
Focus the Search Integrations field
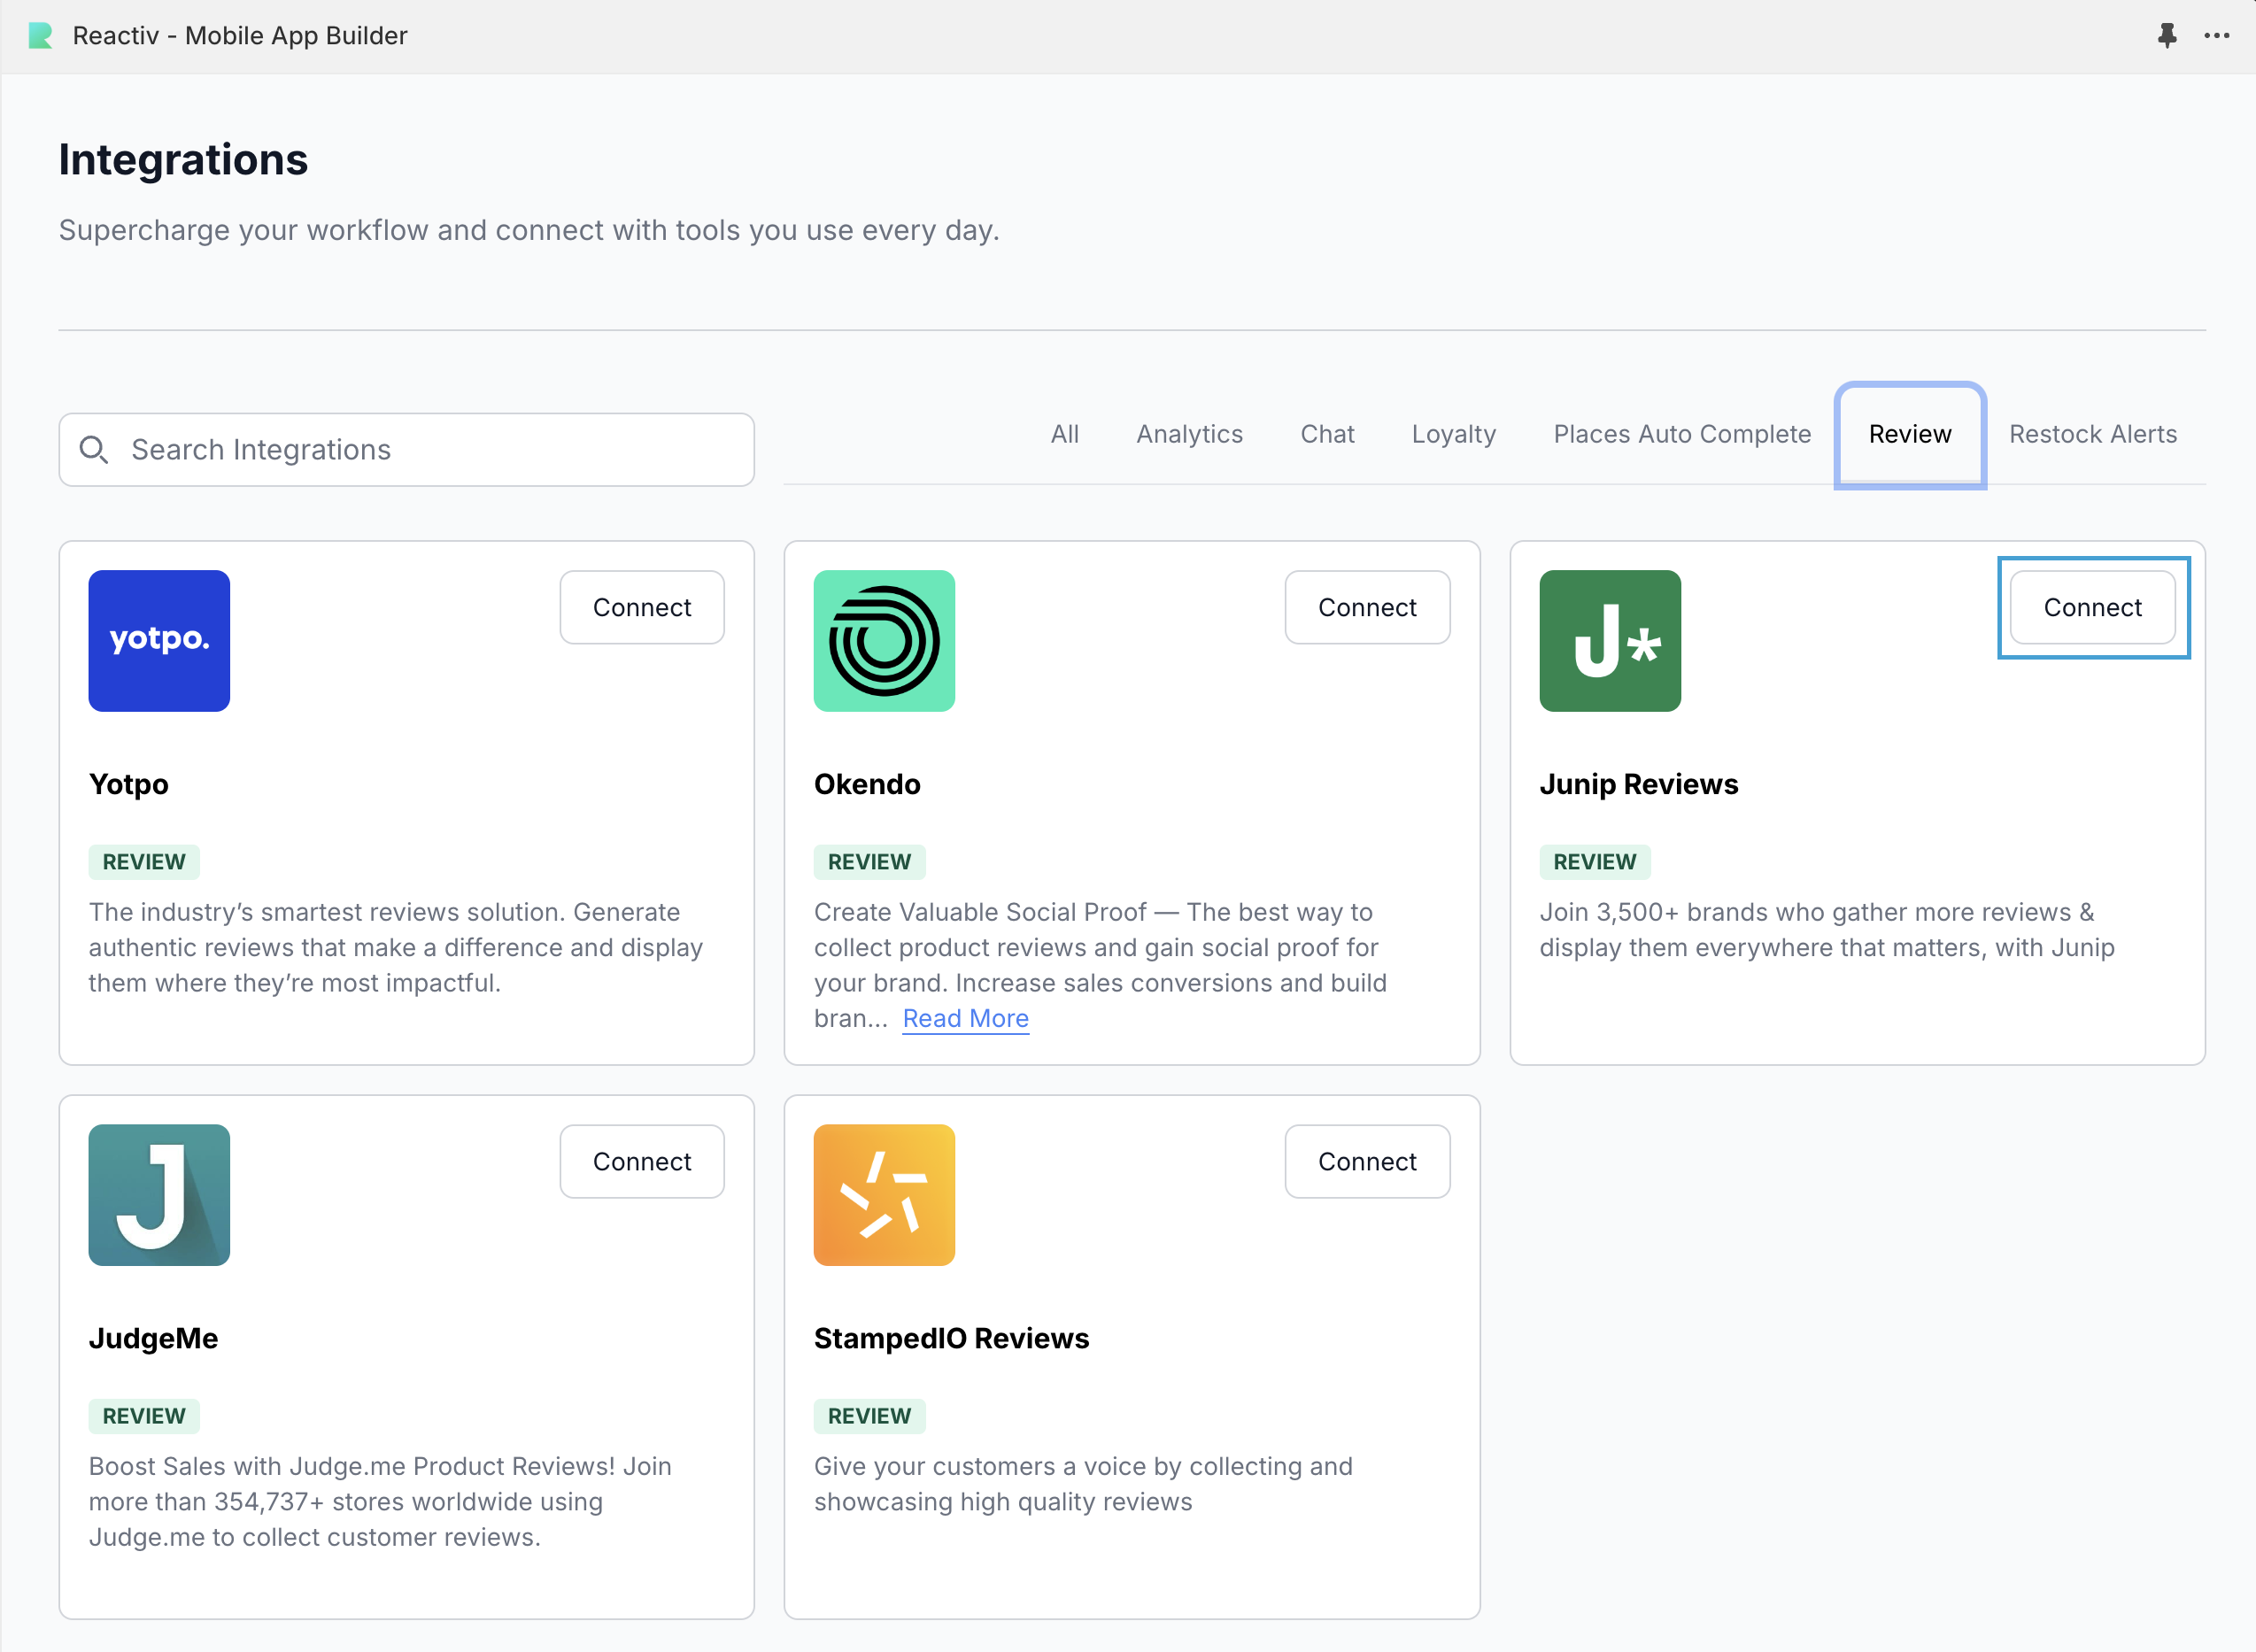pos(430,450)
